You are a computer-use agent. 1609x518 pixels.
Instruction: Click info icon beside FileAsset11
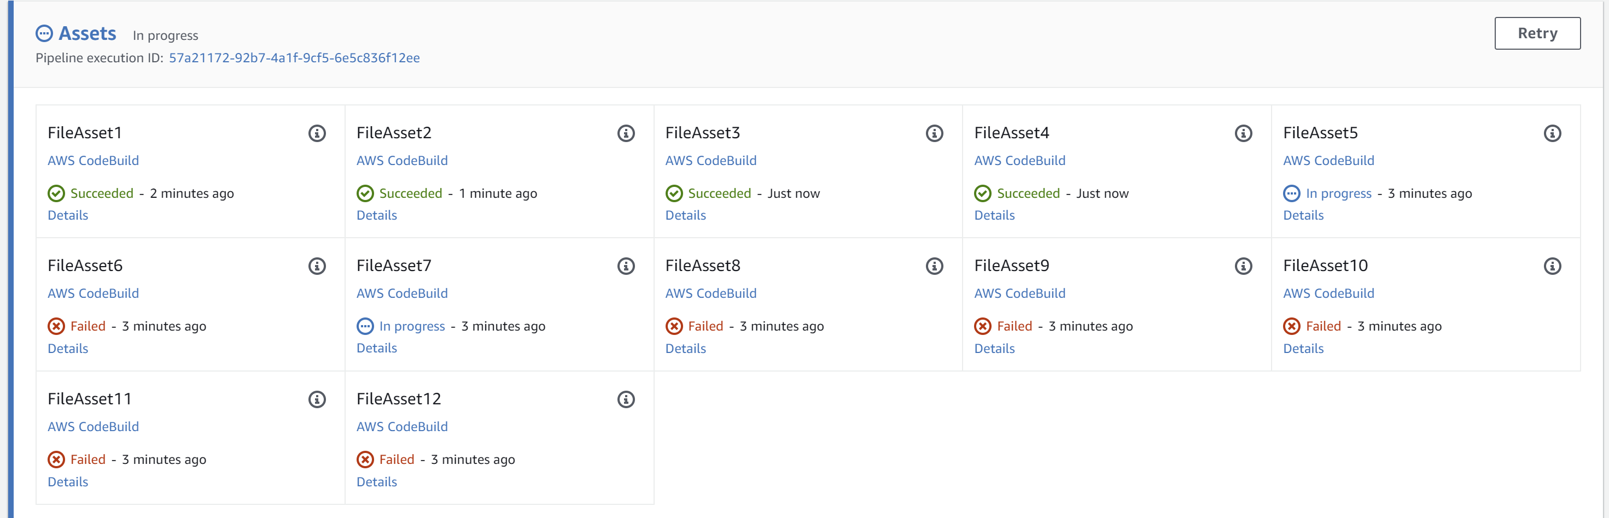click(317, 399)
